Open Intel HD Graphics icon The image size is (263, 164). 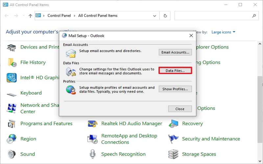point(12,78)
